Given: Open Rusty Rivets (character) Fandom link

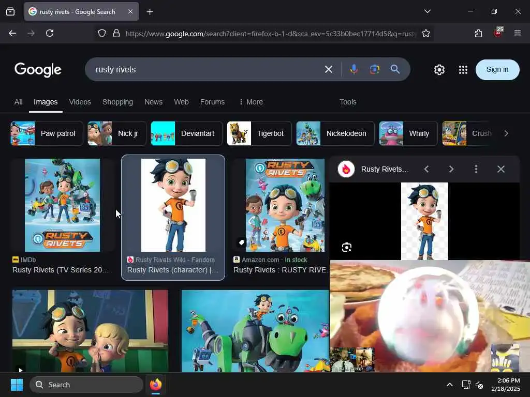Looking at the screenshot, I should coord(173,270).
